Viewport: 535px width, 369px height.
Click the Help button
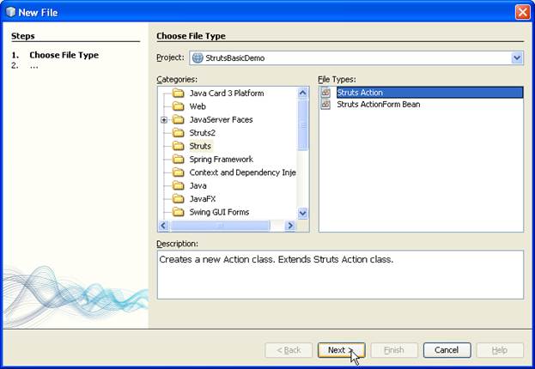click(500, 350)
